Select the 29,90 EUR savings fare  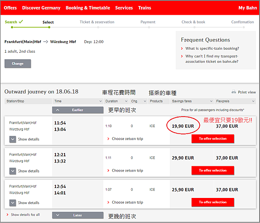[x=183, y=158]
